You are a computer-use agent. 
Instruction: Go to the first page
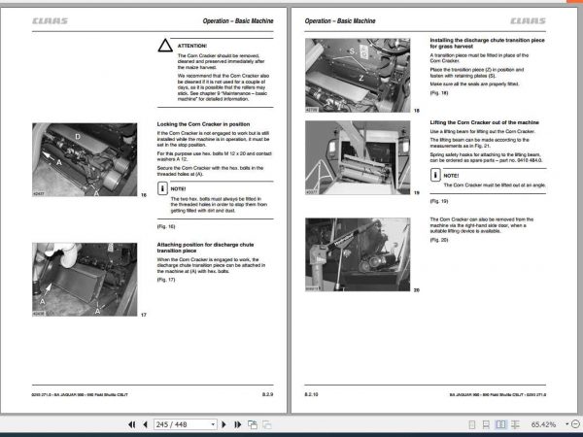(x=131, y=424)
